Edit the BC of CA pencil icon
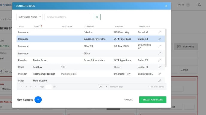206x115 pixels. point(160,46)
